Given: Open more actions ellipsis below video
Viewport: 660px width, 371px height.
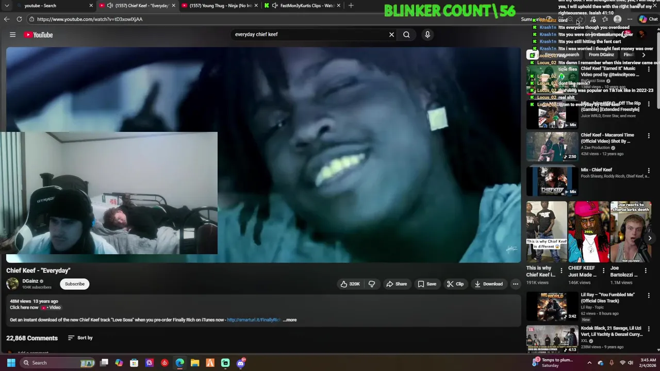Looking at the screenshot, I should click(515, 284).
